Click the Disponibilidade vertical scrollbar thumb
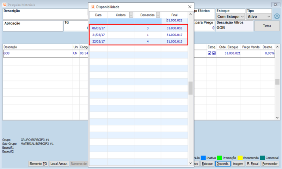Image resolution: width=282 pixels, height=169 pixels. pyautogui.click(x=190, y=88)
